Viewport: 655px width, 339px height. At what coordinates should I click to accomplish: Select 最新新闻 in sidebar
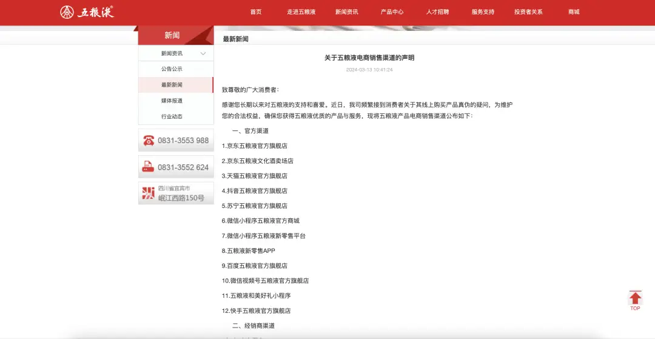click(x=176, y=85)
